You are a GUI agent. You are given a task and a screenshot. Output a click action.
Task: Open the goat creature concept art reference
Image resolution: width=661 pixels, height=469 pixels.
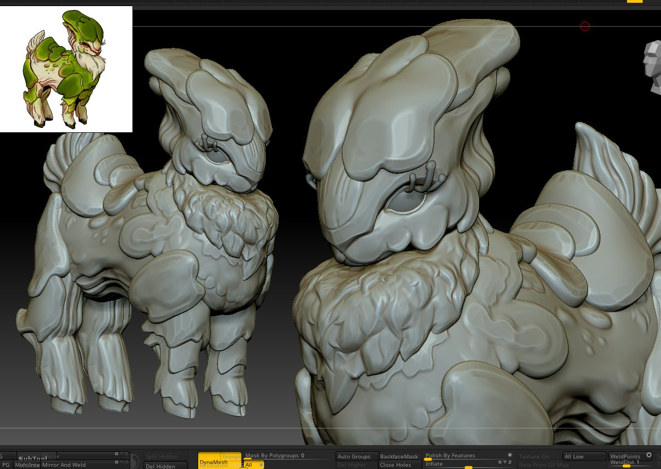pyautogui.click(x=66, y=69)
